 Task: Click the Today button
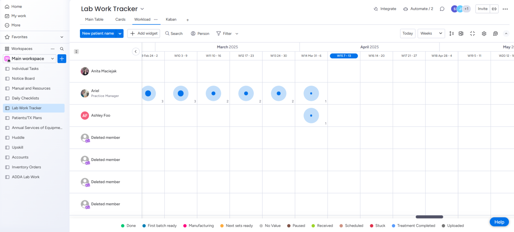click(407, 33)
